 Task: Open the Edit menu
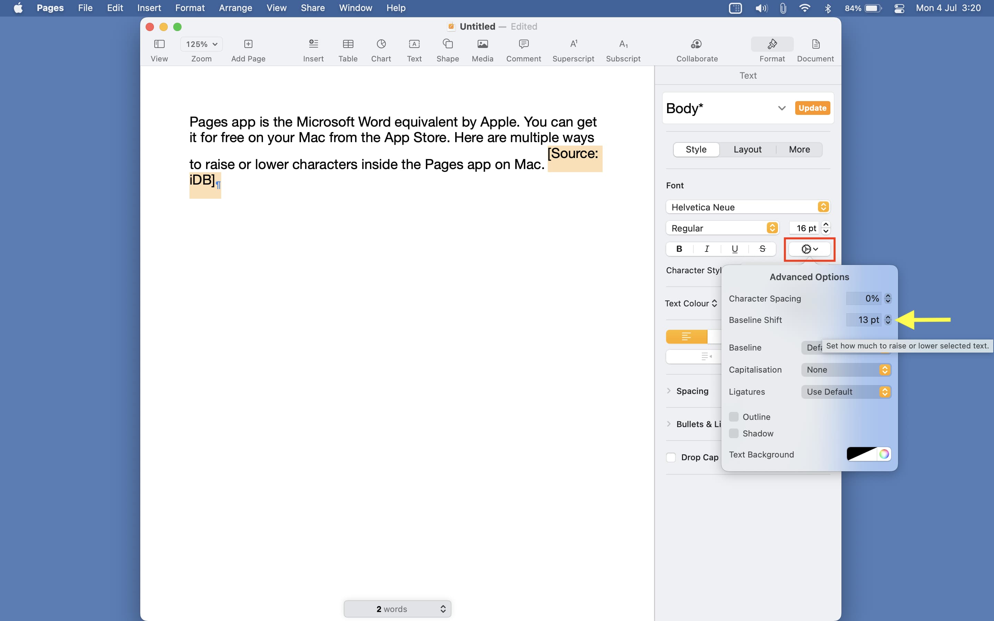click(115, 8)
